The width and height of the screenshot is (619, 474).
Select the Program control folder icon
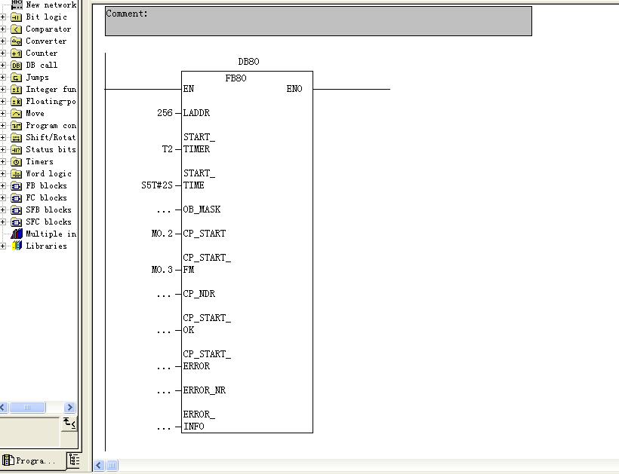click(x=16, y=126)
